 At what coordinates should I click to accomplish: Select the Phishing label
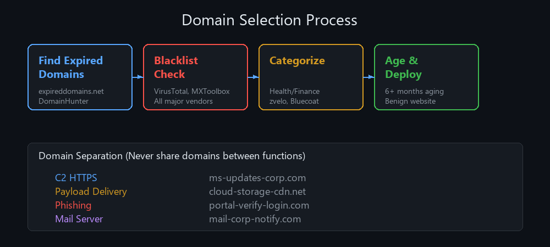coord(73,205)
